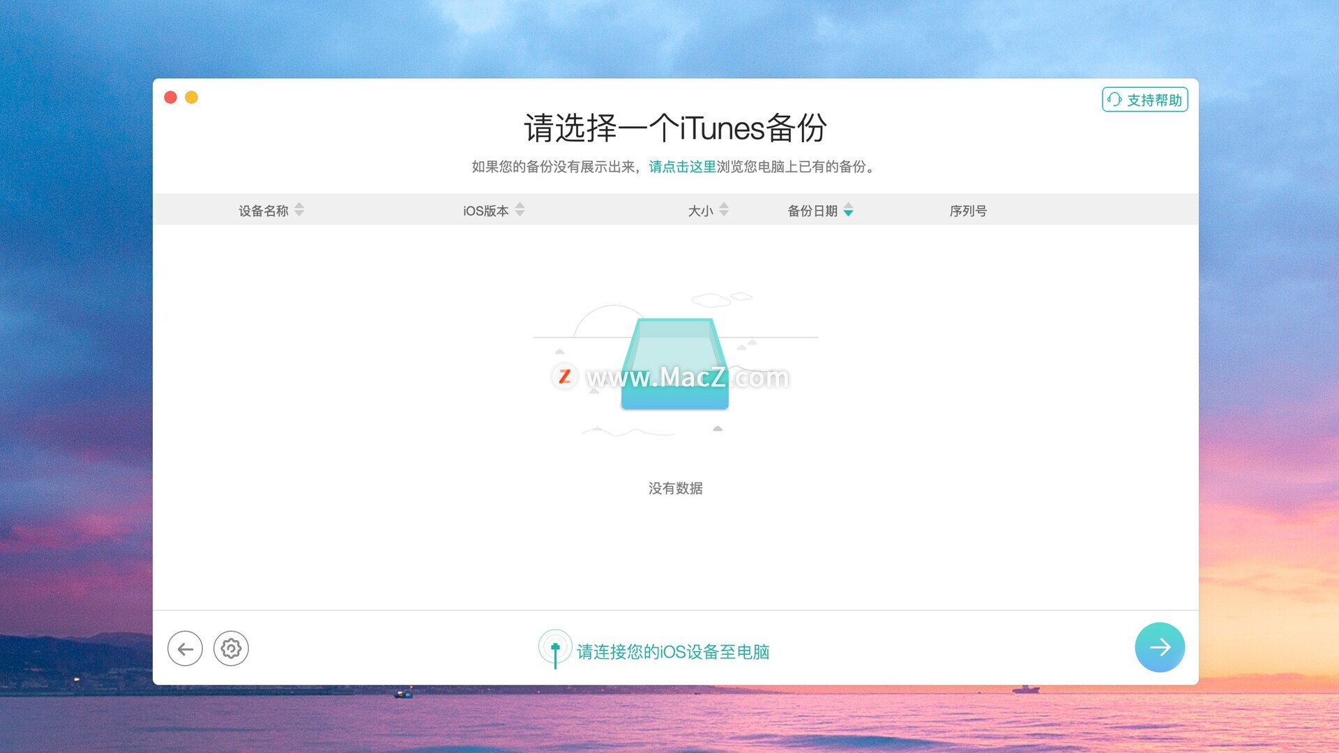Open 支持帮助 support button
Screen dimensions: 1339x753
click(x=1144, y=100)
